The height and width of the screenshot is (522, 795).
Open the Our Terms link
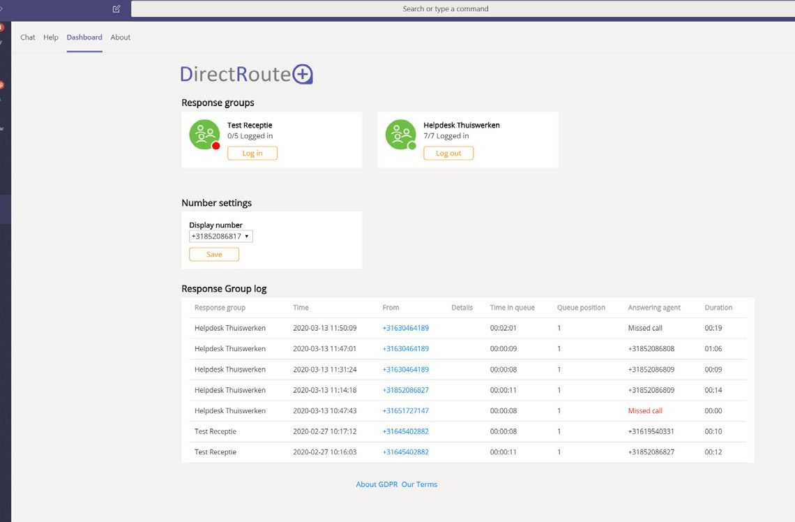[419, 484]
